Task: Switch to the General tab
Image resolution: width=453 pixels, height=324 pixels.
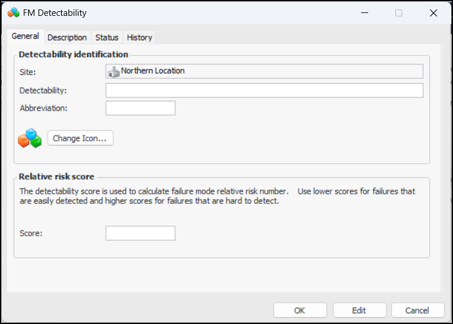Action: [25, 37]
